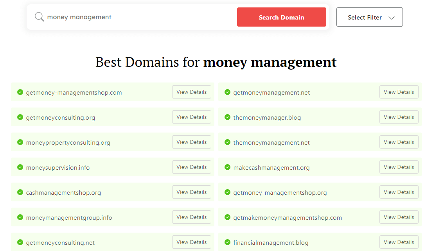
Task: Click the domain text themoneymanagement.net
Action: point(271,143)
